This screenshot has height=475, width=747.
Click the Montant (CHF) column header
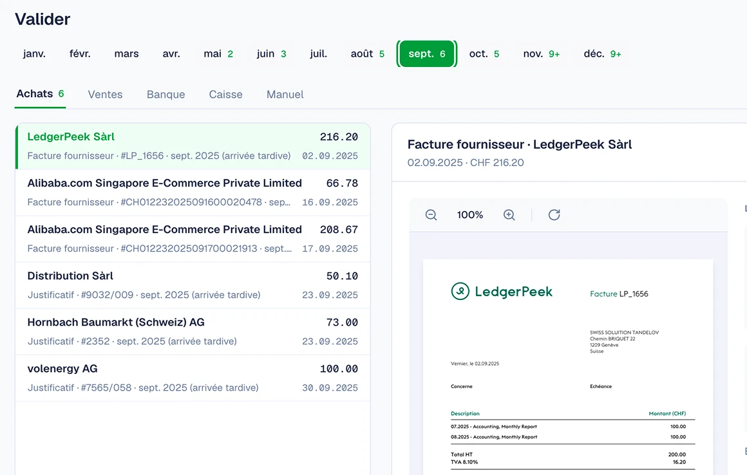click(x=667, y=414)
